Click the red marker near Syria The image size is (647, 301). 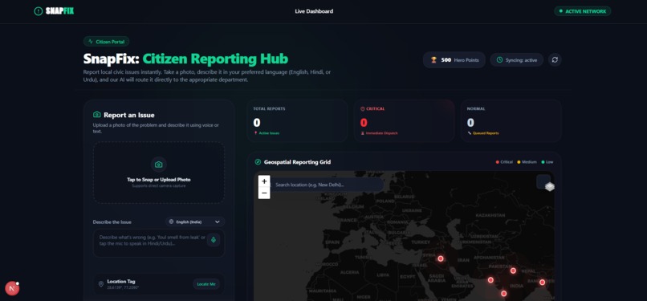pyautogui.click(x=441, y=258)
